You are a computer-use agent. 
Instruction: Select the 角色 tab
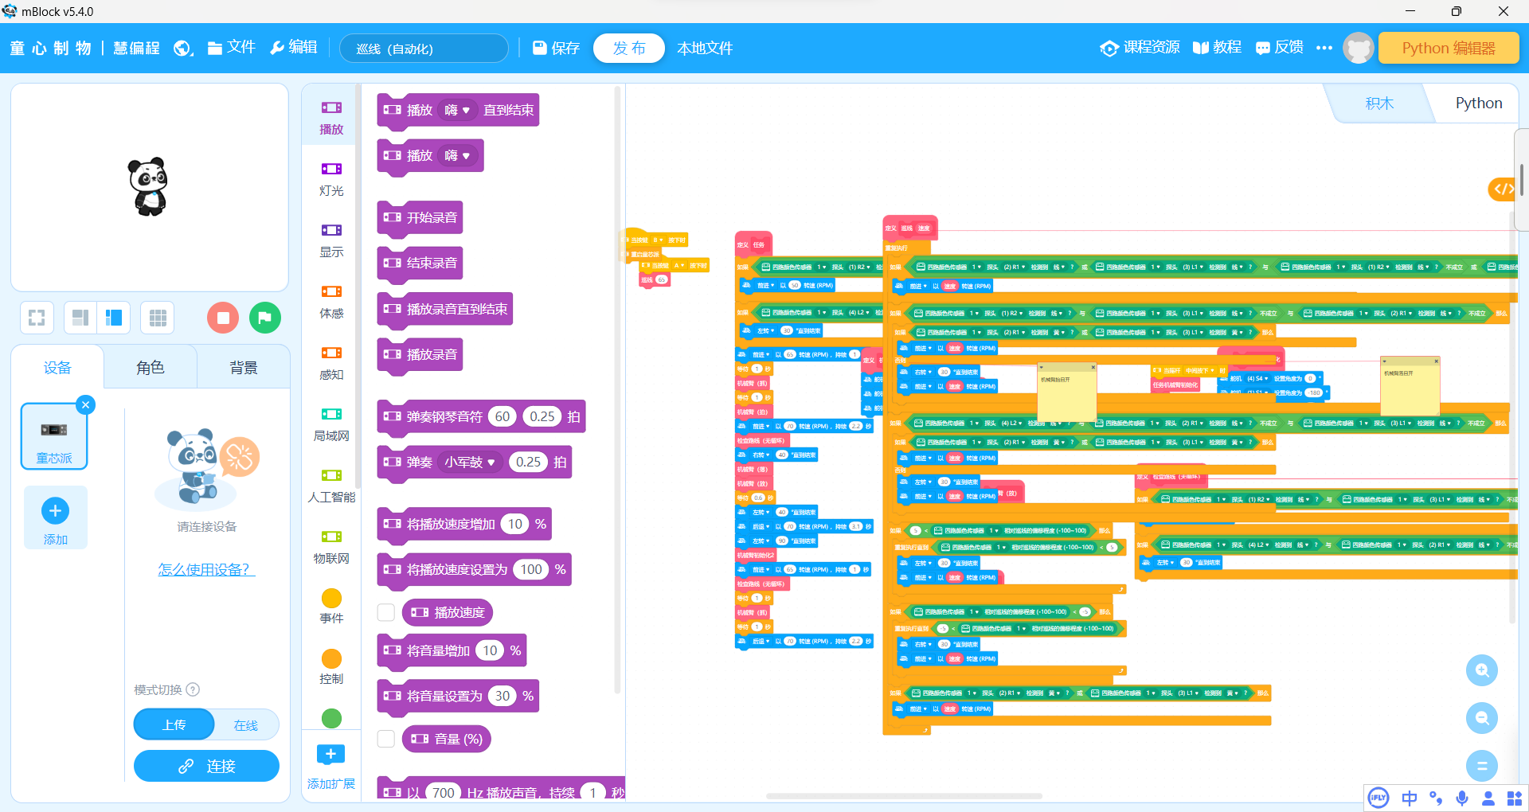coord(151,368)
